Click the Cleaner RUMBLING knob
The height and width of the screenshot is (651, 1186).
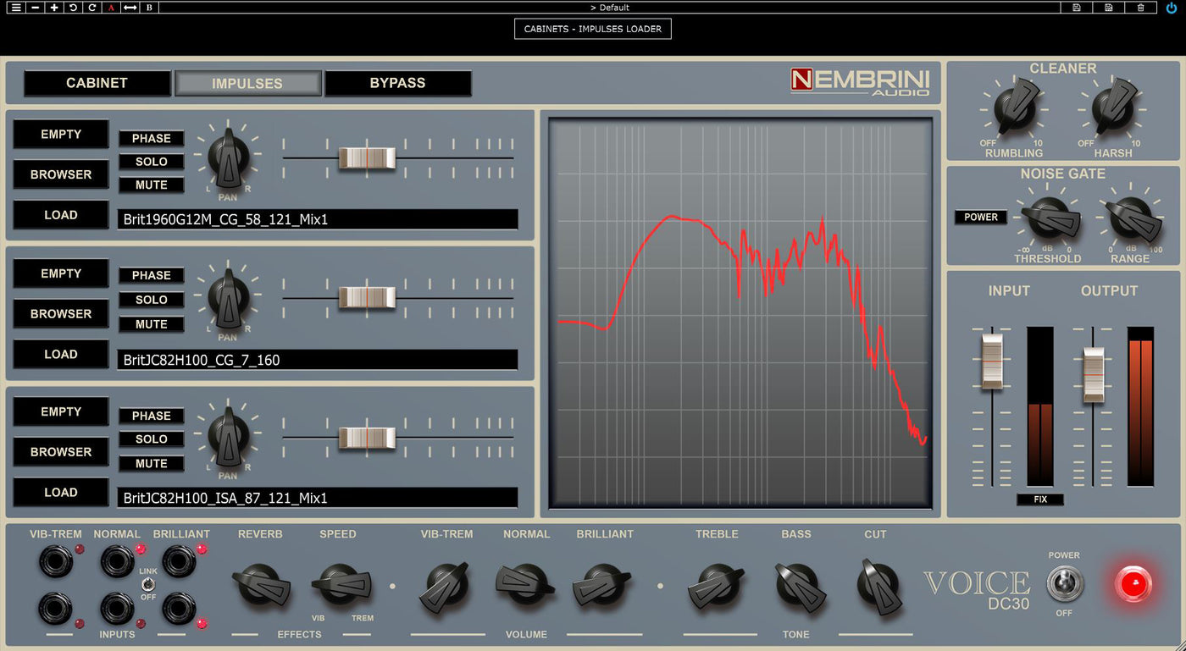click(x=1015, y=108)
